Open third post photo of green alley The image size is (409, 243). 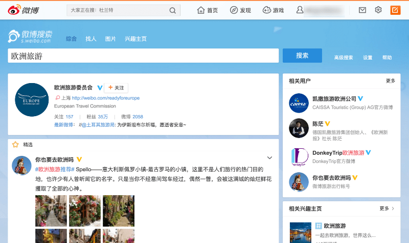coord(119,211)
